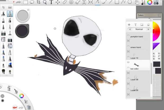Click the fourth layer panel header icon
164x110 pixels.
pos(148,25)
